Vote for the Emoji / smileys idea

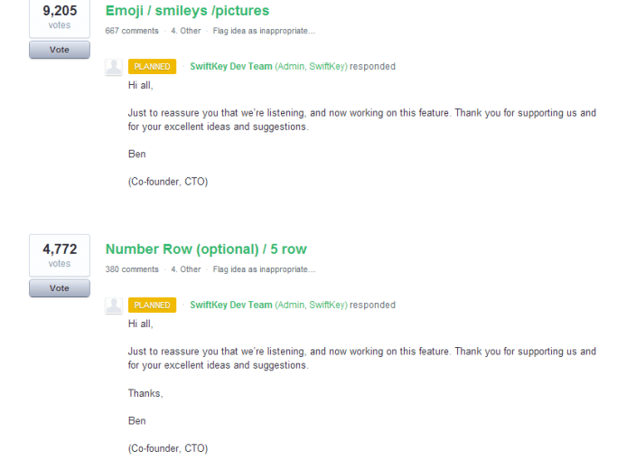click(x=60, y=50)
